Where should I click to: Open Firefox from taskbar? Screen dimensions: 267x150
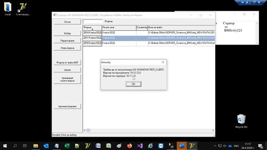click(129, 146)
